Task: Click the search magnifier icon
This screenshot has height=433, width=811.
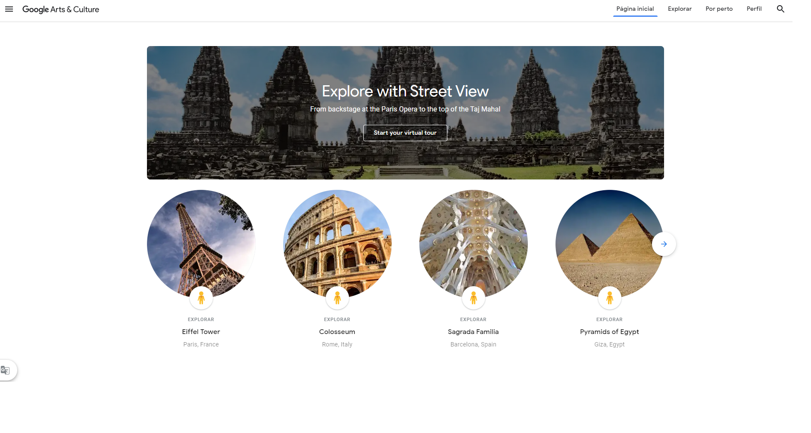Action: [780, 9]
